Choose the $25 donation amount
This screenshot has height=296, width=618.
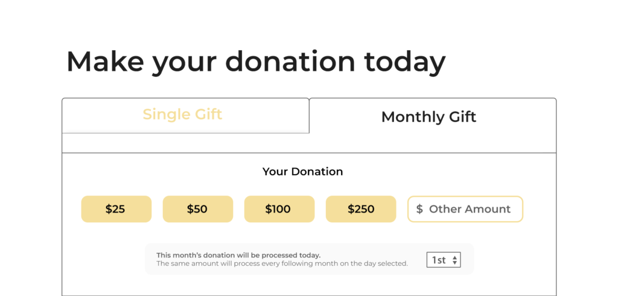[116, 209]
